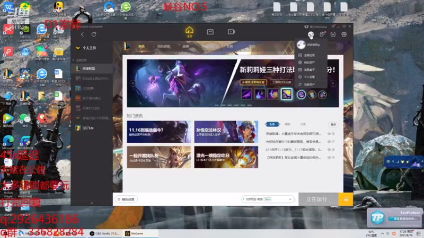Open the WeGame video/live icon
Viewport: 424px width, 238px height.
231,32
